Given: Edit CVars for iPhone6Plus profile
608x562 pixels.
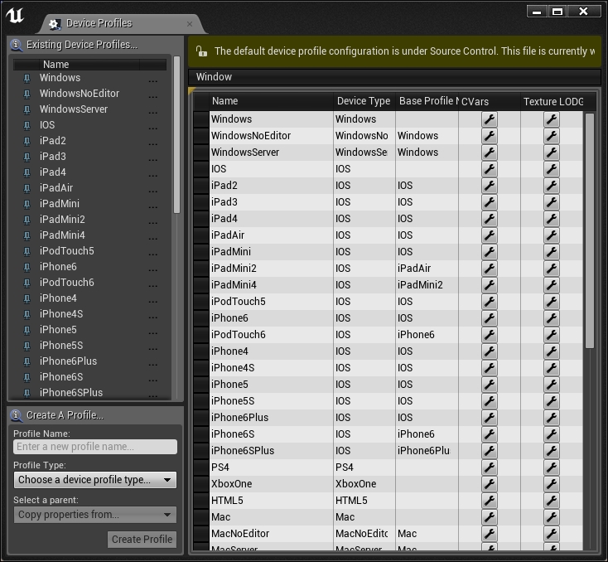Looking at the screenshot, I should click(x=490, y=418).
